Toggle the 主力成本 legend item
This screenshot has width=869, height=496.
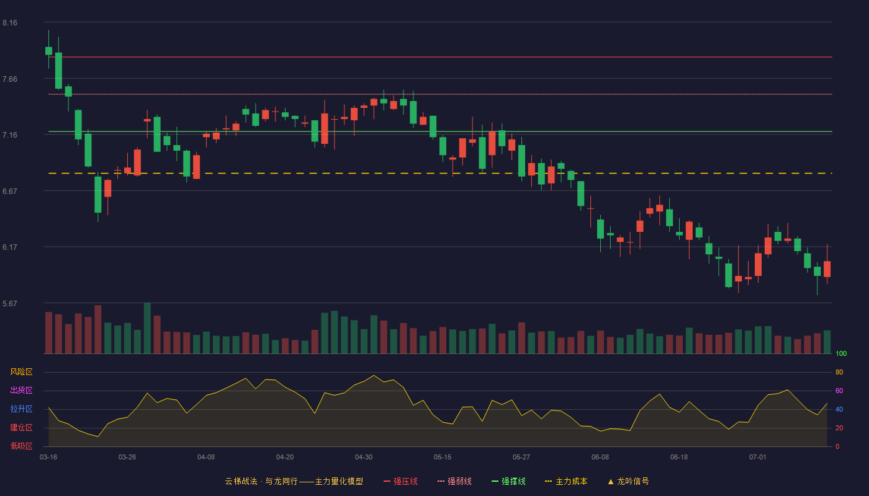click(566, 481)
